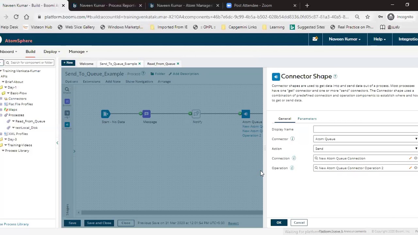Collapse the Processes tree node
Screen dimensions: 418x235
[x=1, y=115]
